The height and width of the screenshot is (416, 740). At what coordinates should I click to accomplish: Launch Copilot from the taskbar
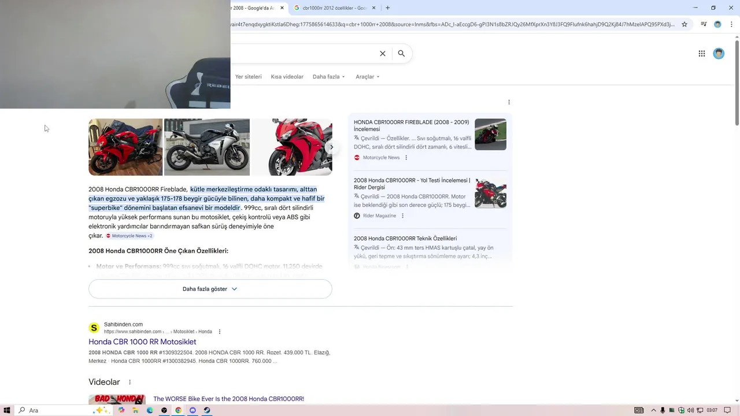(121, 410)
